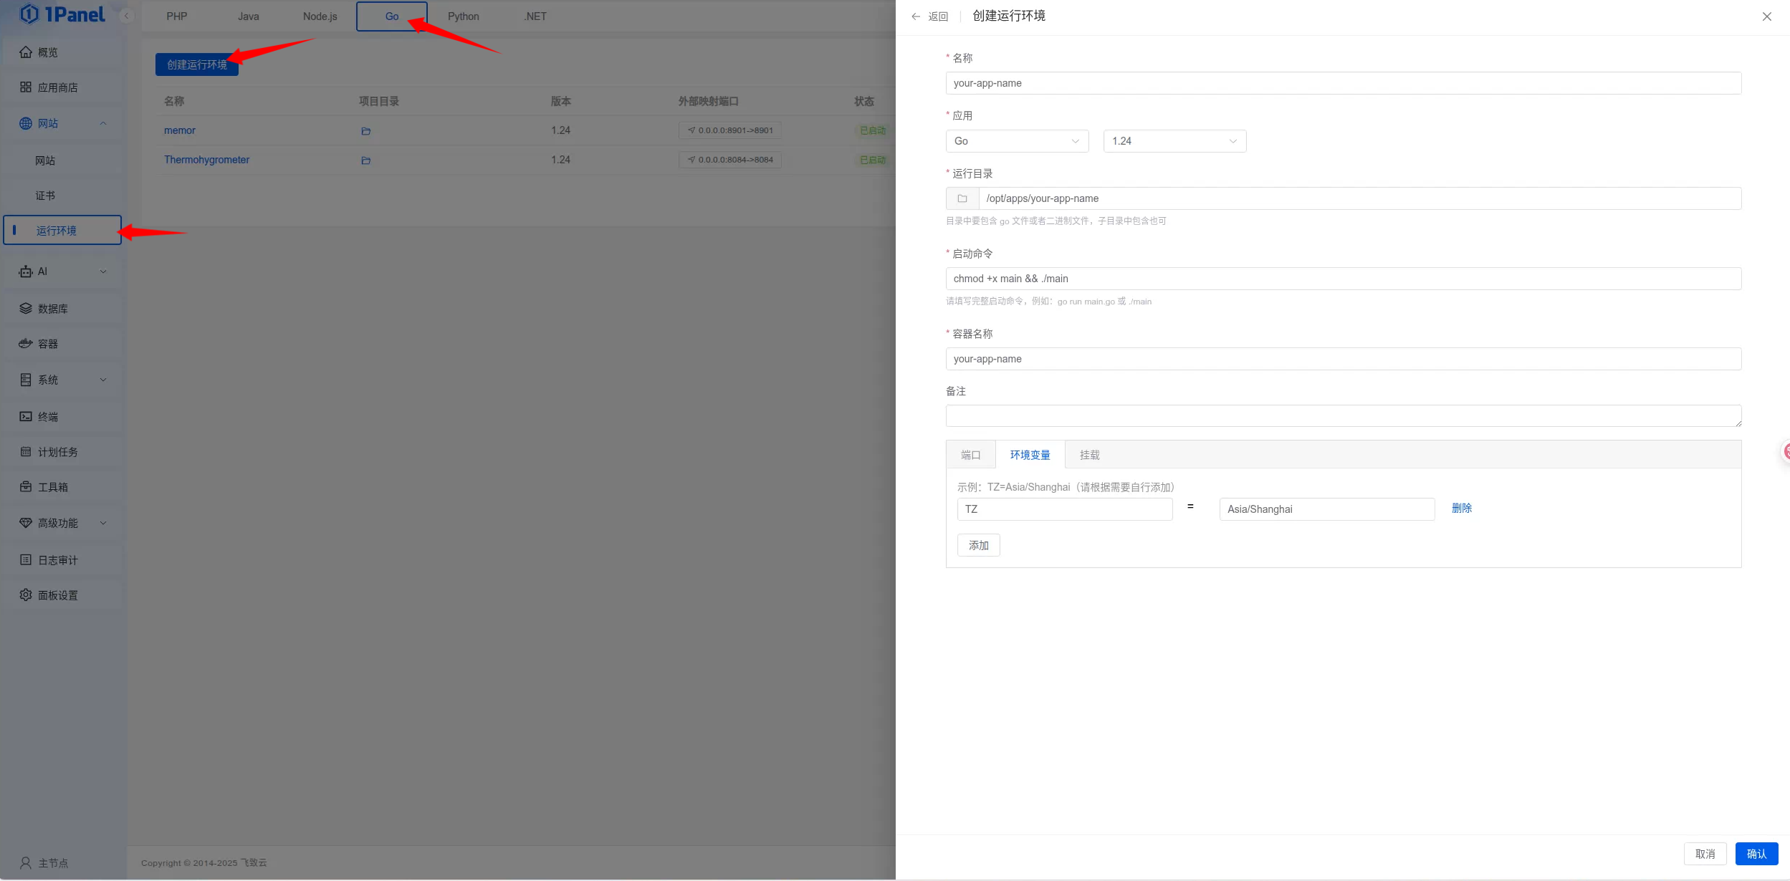Open Toolbox in sidebar
This screenshot has height=881, width=1790.
(53, 487)
